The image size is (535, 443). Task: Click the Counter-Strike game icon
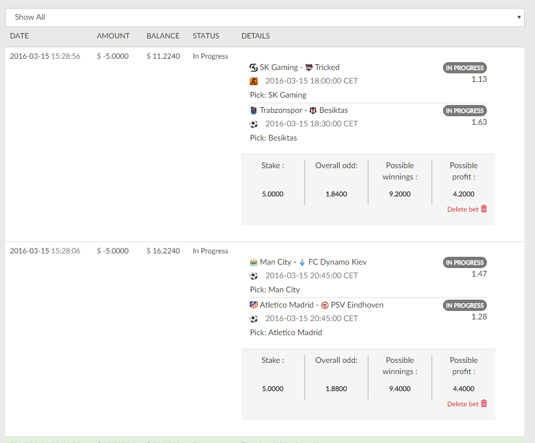[254, 81]
